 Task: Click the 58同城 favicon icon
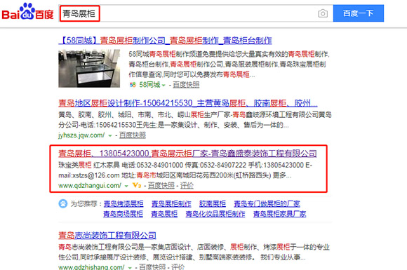pos(133,85)
